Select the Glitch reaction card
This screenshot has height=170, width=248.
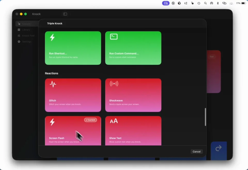(73, 95)
